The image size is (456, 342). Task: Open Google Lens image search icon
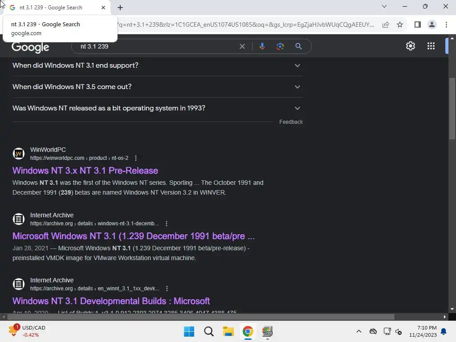point(280,46)
